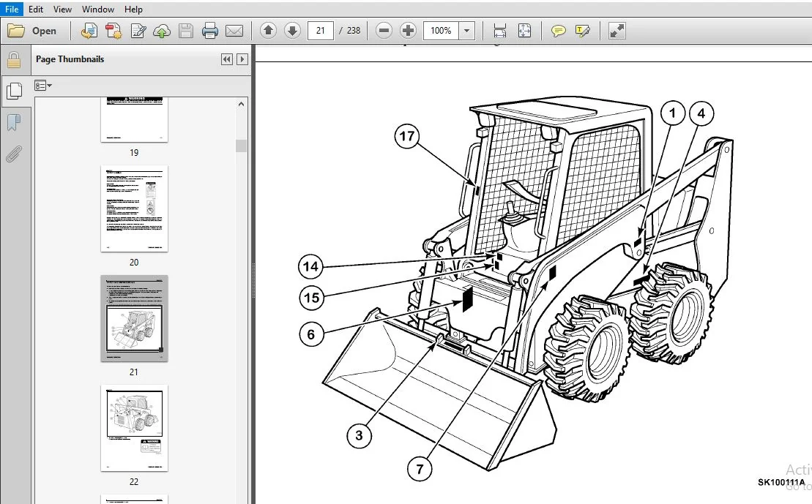The image size is (812, 504).
Task: Click the security lock icon in sidebar
Action: click(14, 60)
